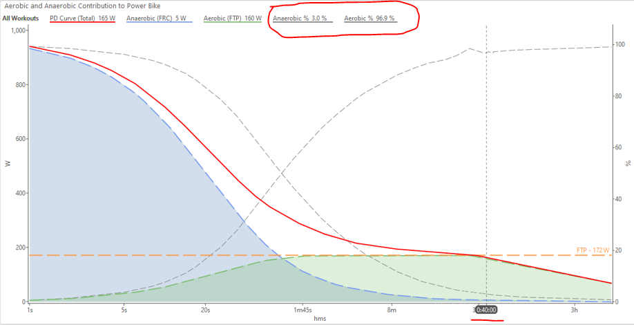Click the 5s tick on the time axis

click(x=124, y=310)
